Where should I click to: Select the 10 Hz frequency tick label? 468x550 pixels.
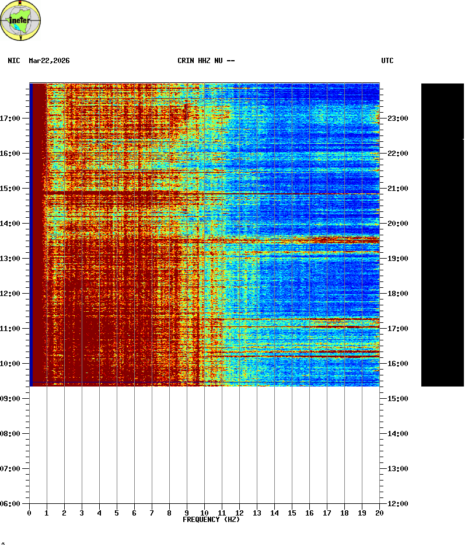tap(204, 513)
